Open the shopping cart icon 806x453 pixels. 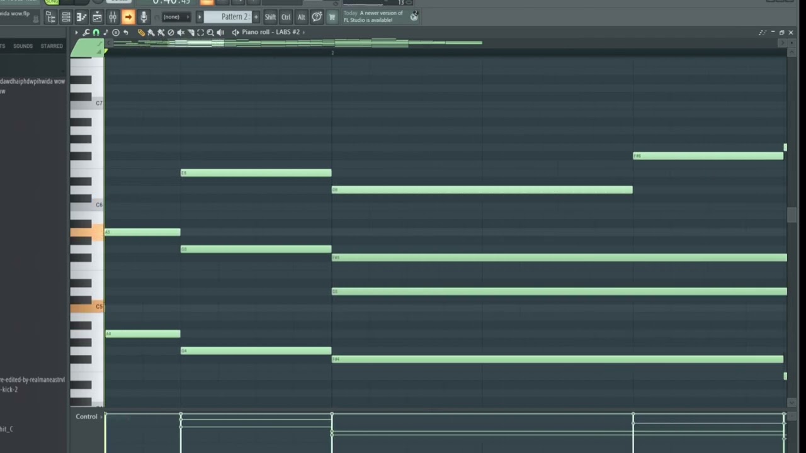point(332,17)
